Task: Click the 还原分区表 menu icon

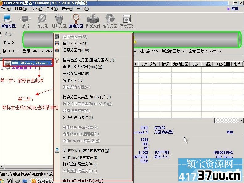Action: pyautogui.click(x=57, y=50)
